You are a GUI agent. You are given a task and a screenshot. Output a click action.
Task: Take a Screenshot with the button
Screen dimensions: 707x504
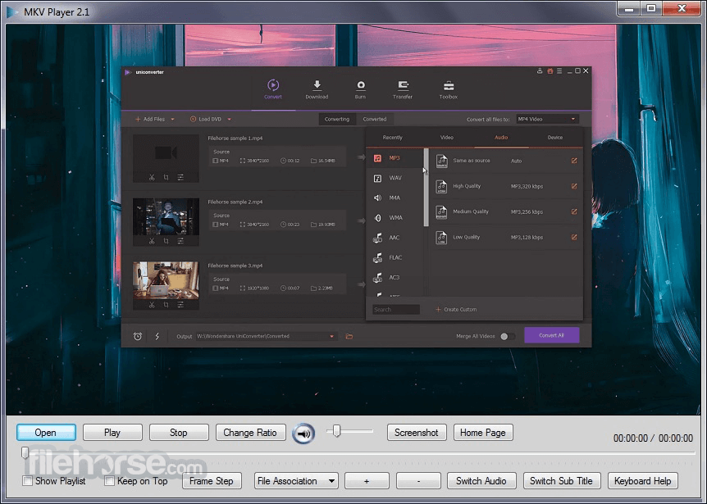[417, 433]
